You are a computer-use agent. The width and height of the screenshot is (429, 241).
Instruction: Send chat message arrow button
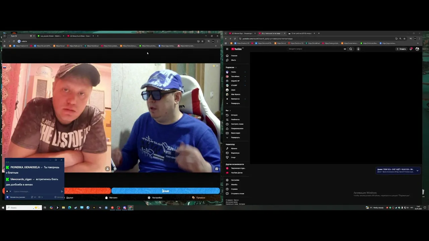(62, 191)
